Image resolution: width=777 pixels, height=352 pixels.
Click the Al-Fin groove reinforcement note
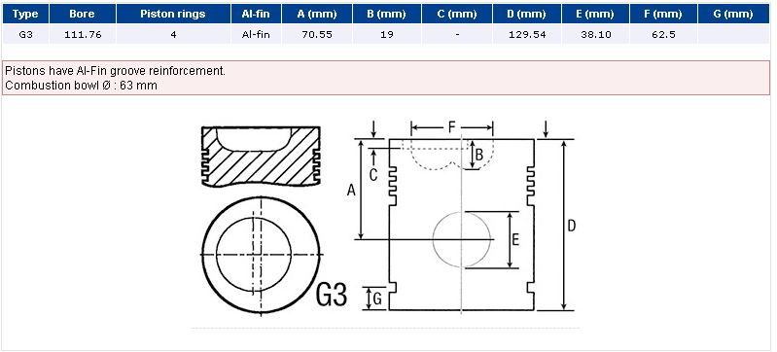115,71
